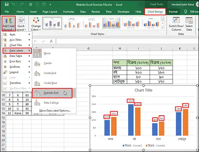Click the Insert Function fx button

pyautogui.click(x=51, y=41)
